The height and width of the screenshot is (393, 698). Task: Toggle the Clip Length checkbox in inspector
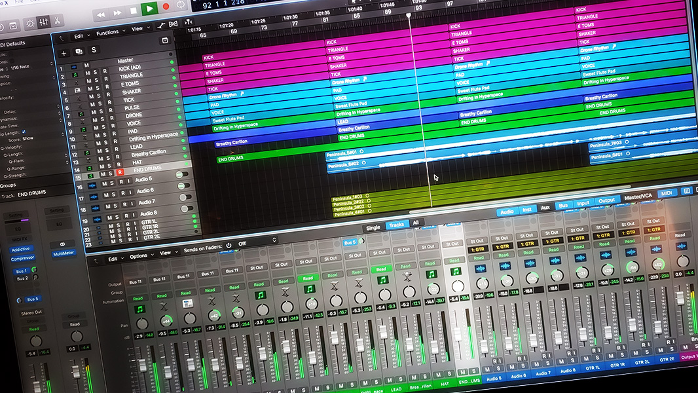click(x=24, y=132)
